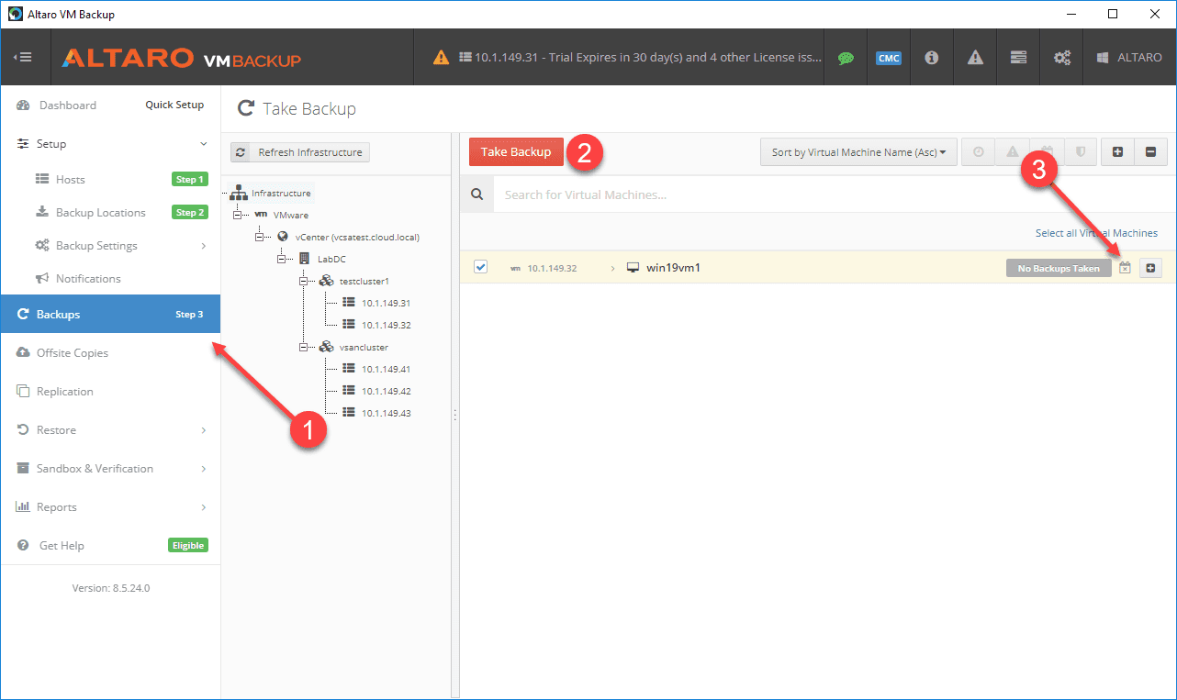Collapse the Setup section chevron
Screen dimensions: 1177x700
tap(204, 144)
